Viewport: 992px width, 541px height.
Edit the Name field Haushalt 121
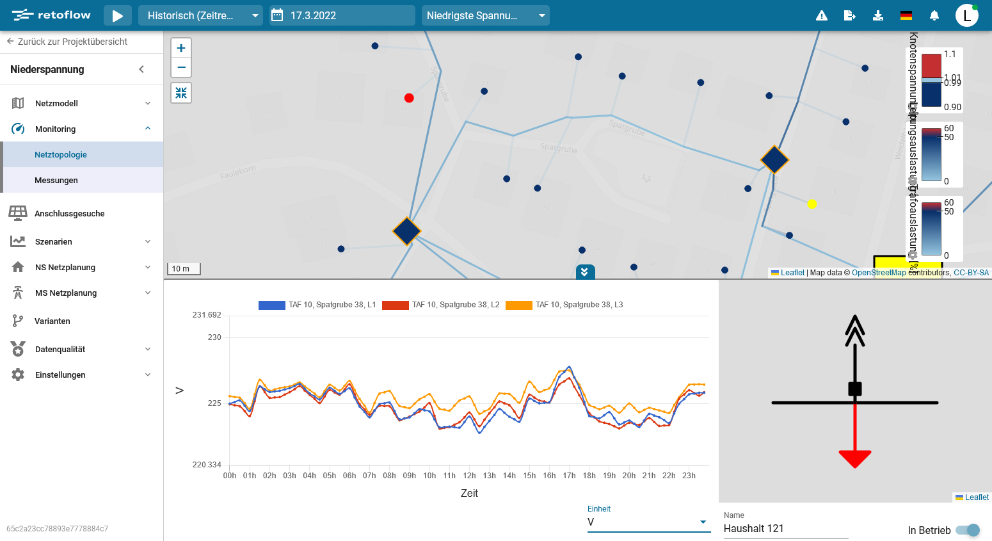786,528
